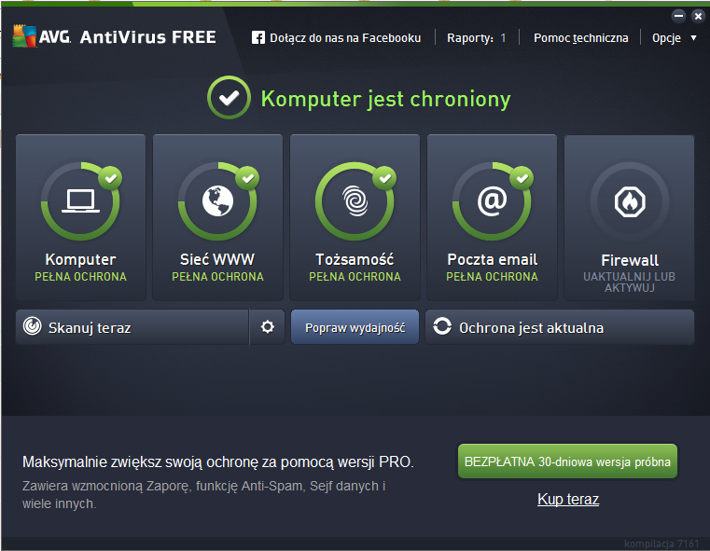Click the green check badge on Tożsamość
The width and height of the screenshot is (710, 551).
click(385, 178)
